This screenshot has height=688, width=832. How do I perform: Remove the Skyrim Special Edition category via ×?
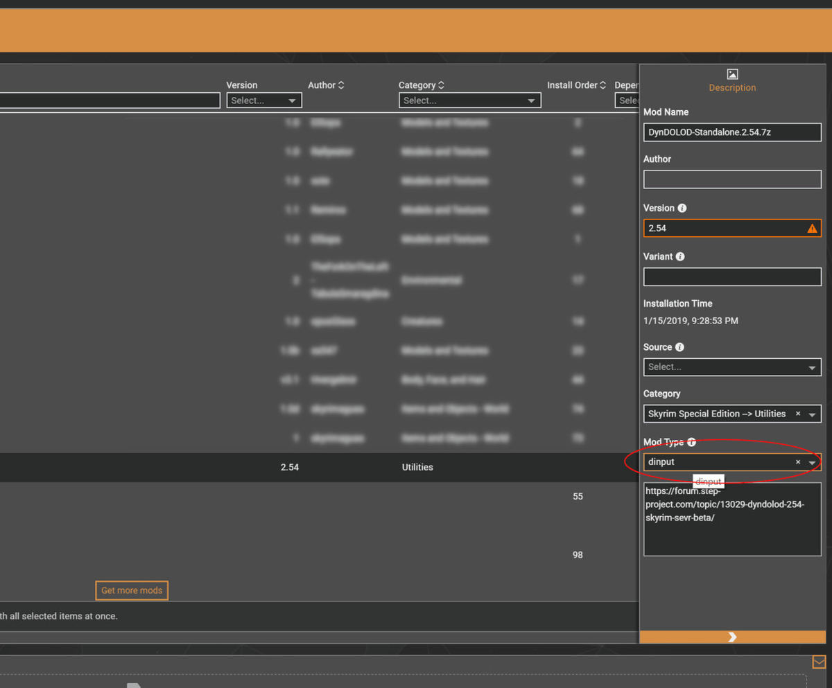click(798, 414)
